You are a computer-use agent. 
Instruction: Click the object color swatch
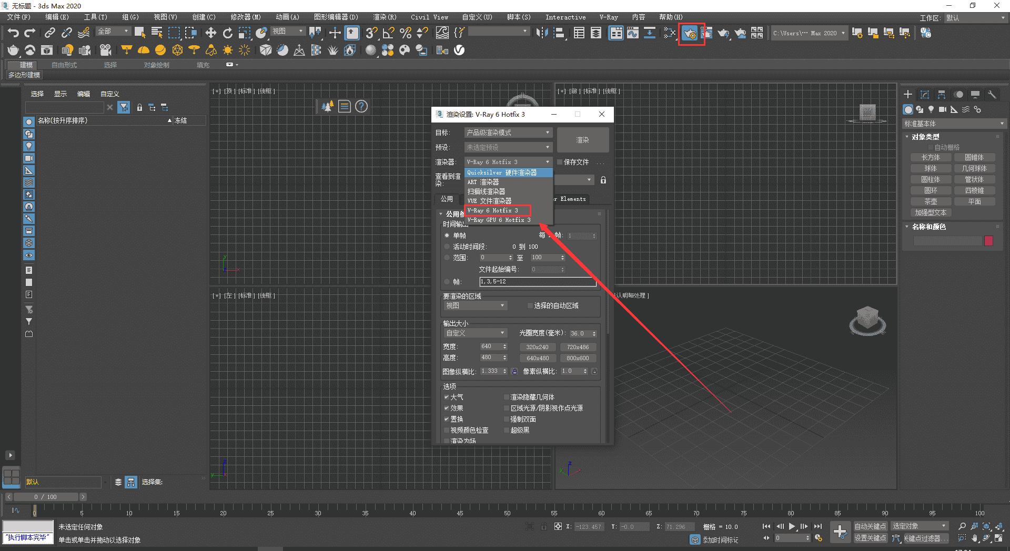(988, 241)
